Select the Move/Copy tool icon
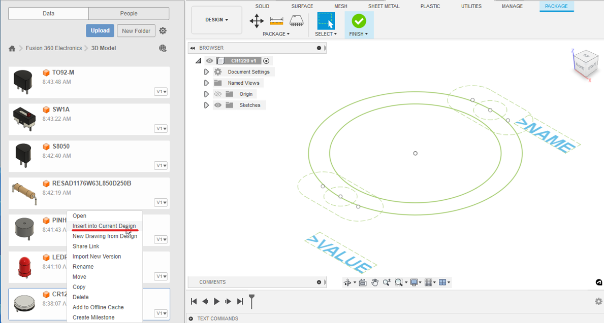The image size is (604, 323). click(257, 21)
